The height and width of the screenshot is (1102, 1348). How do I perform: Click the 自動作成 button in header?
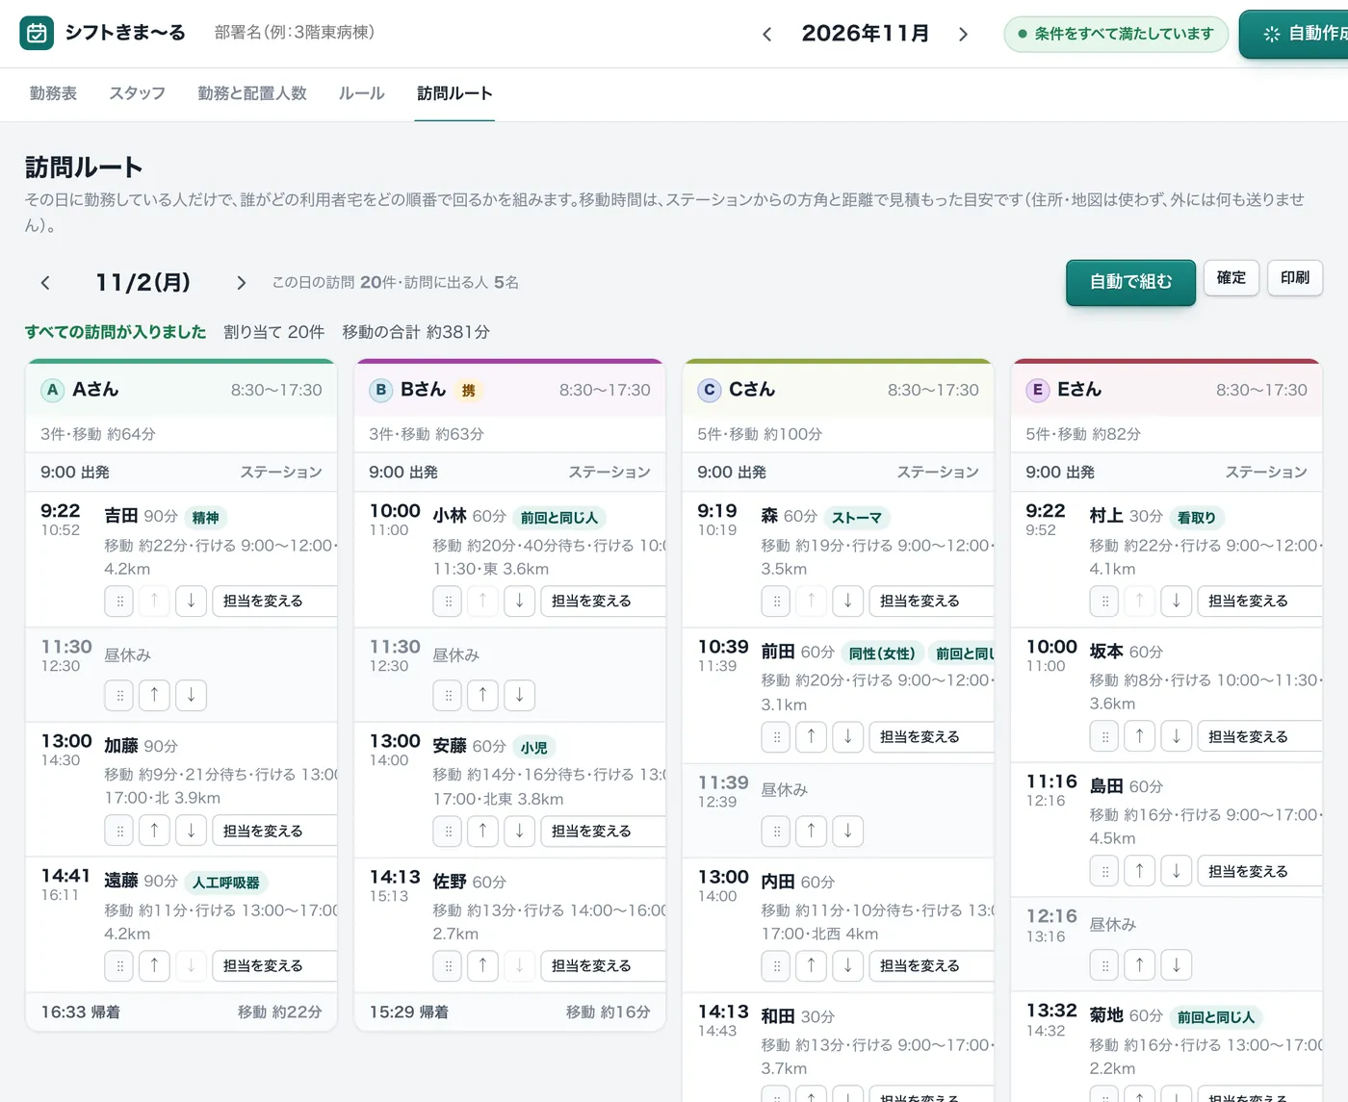coord(1295,34)
